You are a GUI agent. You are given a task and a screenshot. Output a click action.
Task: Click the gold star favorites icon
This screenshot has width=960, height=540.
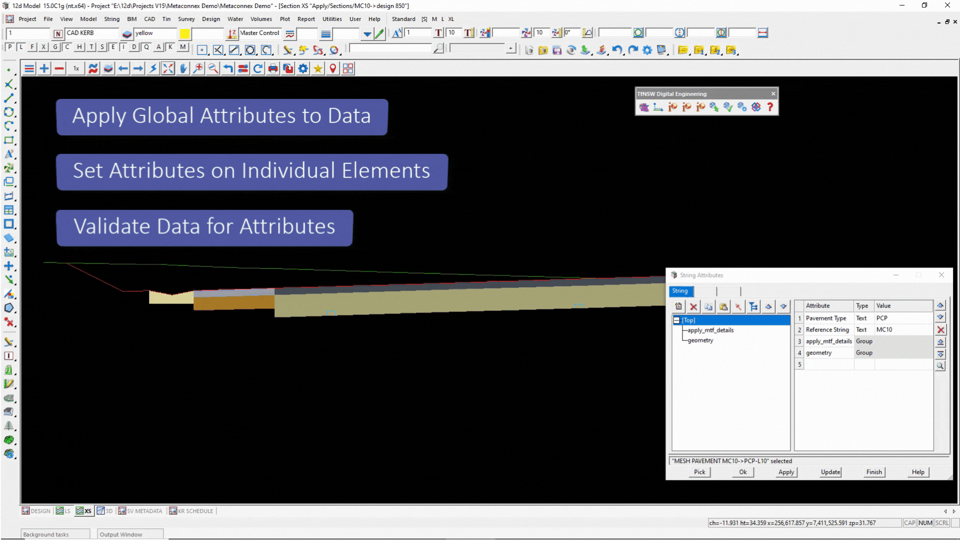[318, 68]
